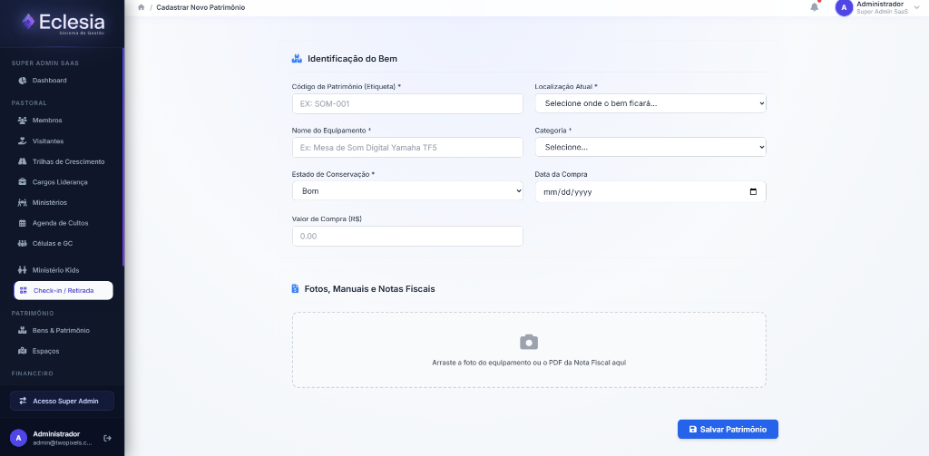Click the Salvar Patrimônio button
The width and height of the screenshot is (929, 456).
(x=728, y=430)
